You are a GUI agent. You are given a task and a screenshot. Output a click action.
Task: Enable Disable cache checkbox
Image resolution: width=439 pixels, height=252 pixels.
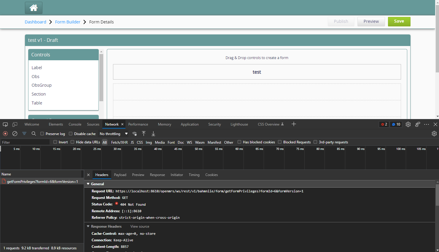[71, 134]
